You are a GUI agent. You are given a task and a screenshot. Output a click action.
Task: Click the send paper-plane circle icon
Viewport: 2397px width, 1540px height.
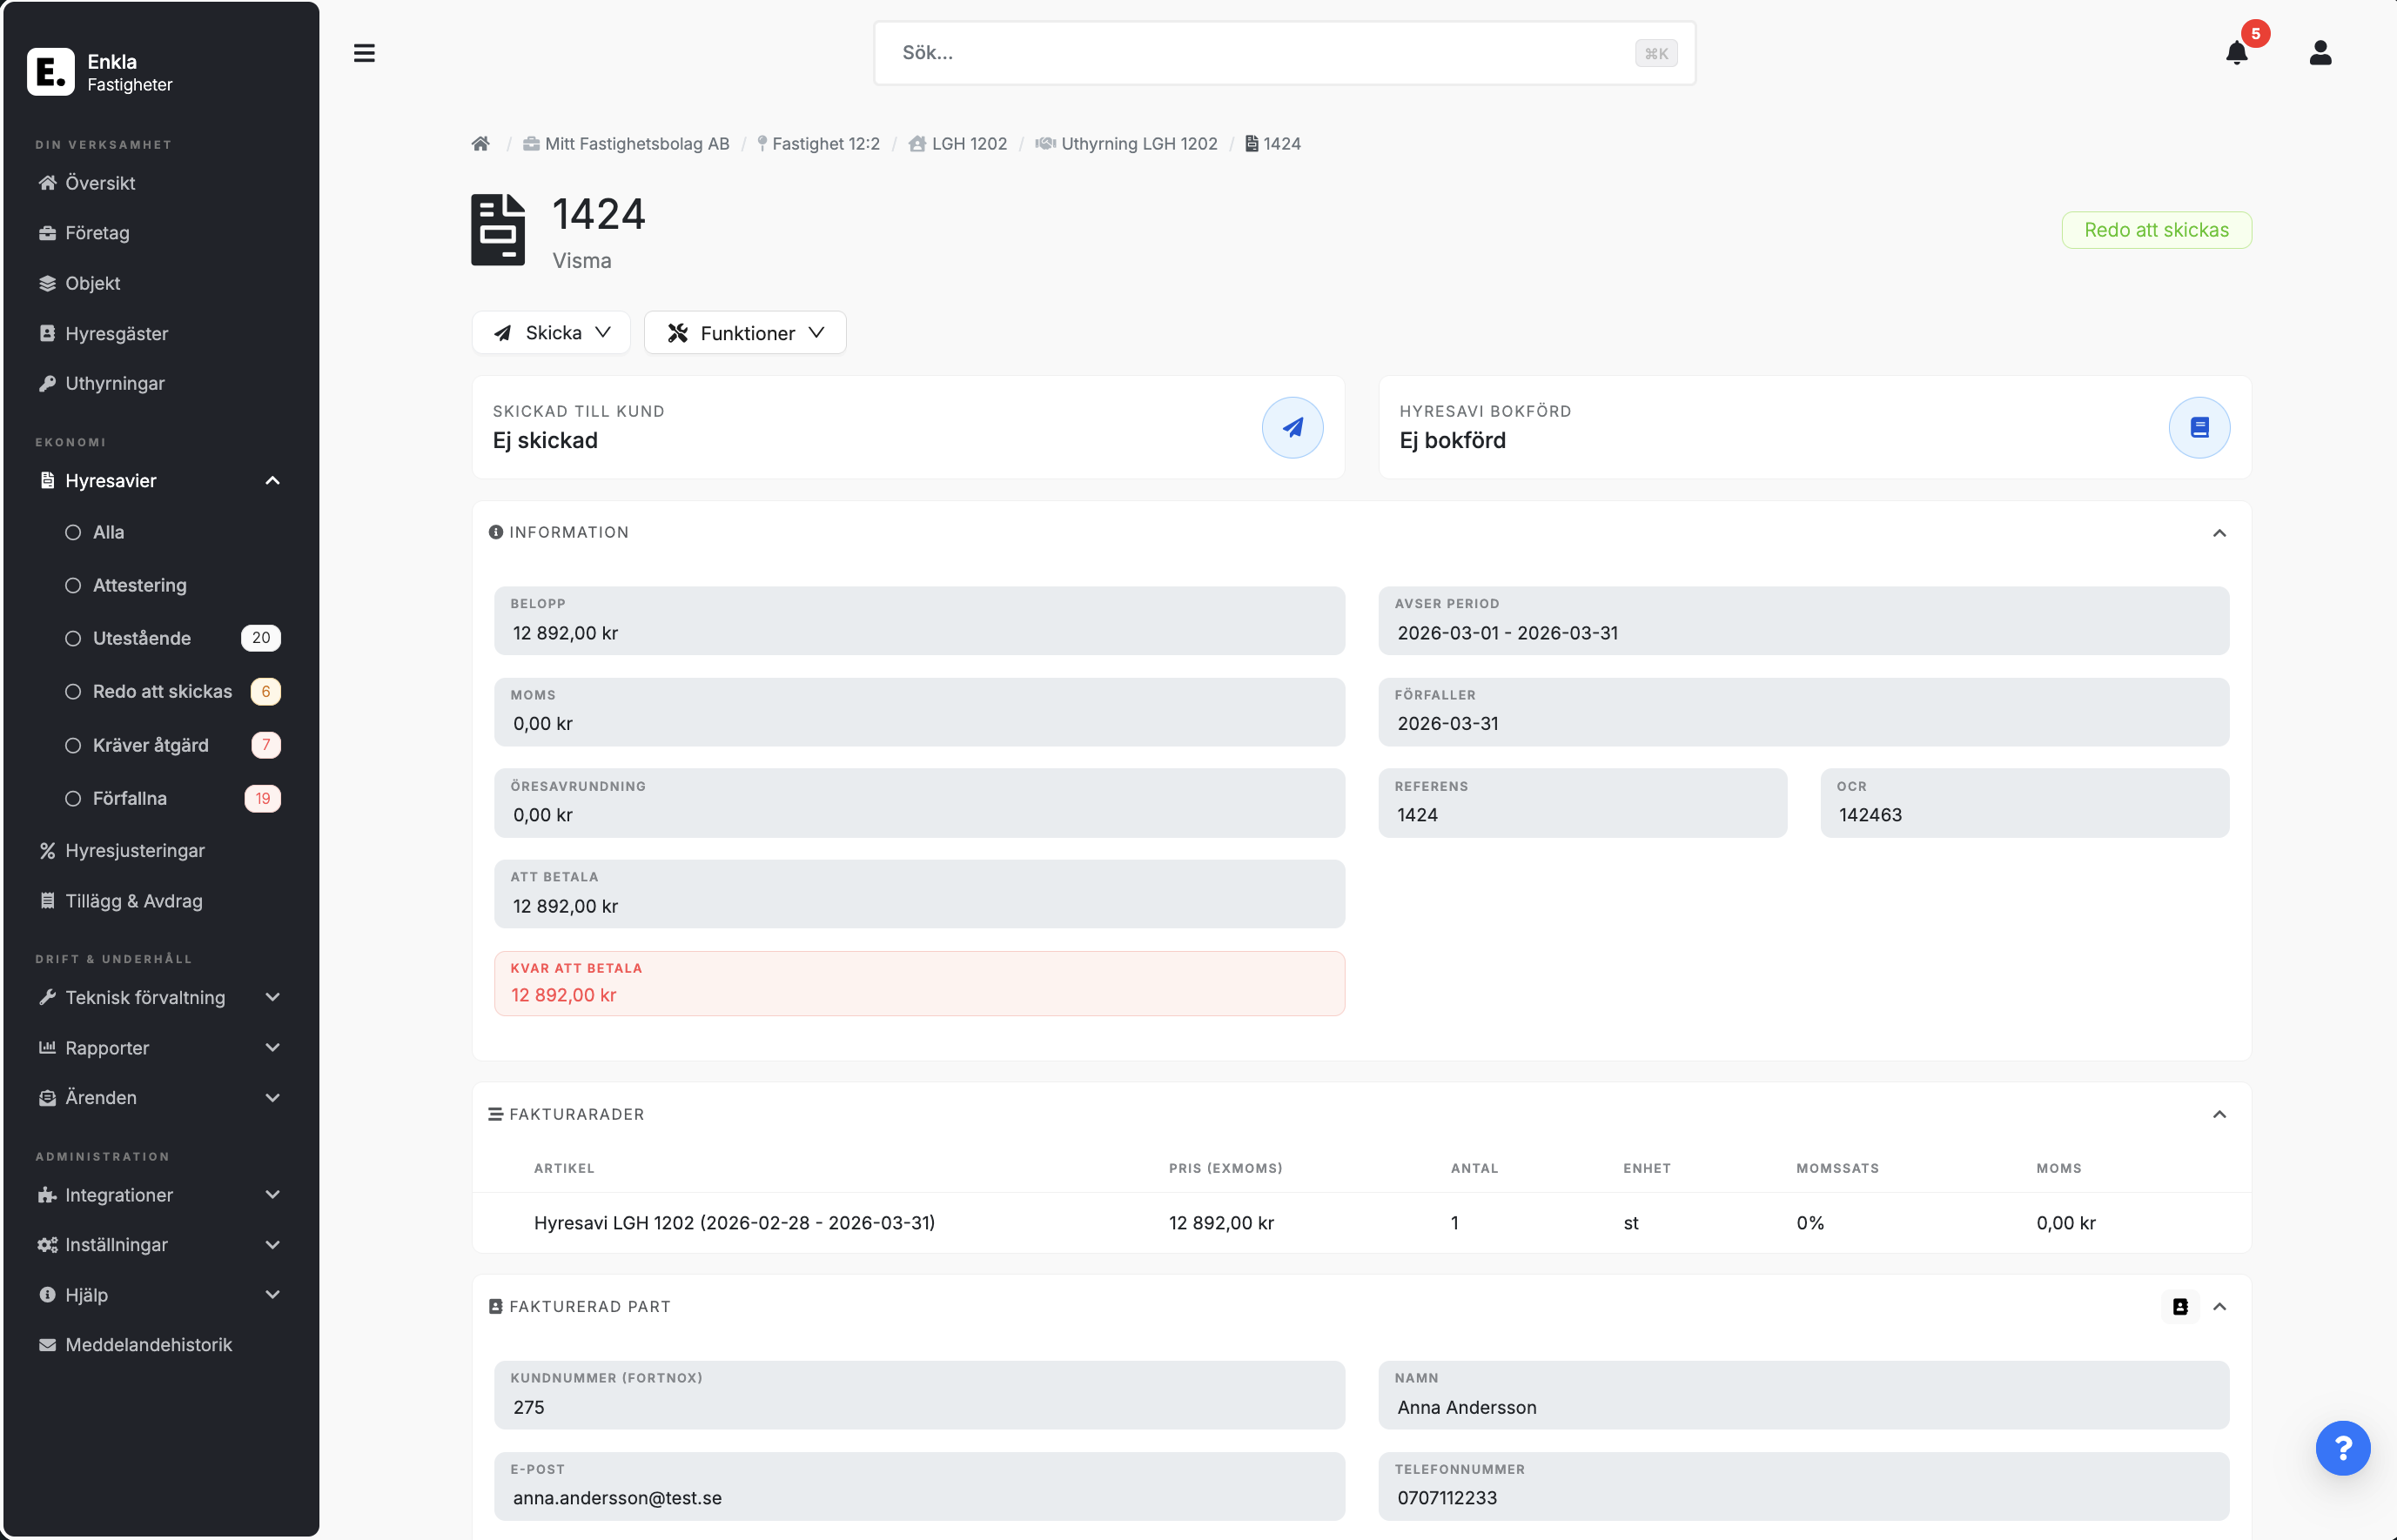(x=1292, y=428)
